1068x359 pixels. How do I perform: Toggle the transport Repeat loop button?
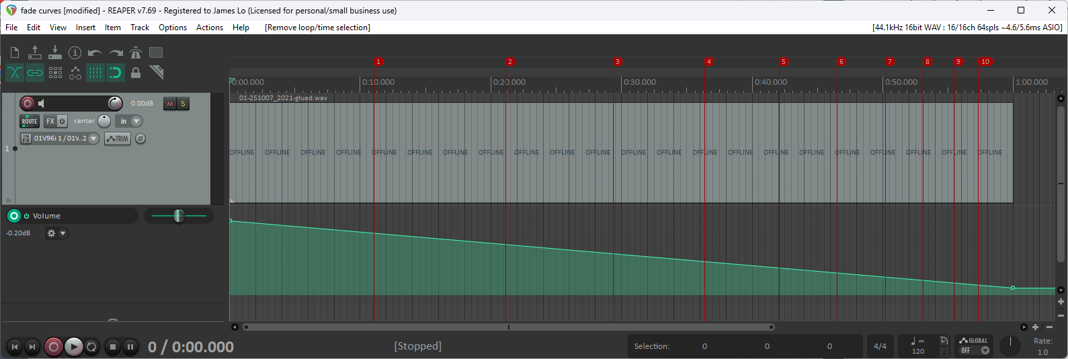coord(91,347)
